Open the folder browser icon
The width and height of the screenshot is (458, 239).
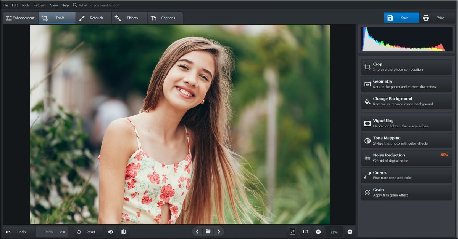(208, 231)
